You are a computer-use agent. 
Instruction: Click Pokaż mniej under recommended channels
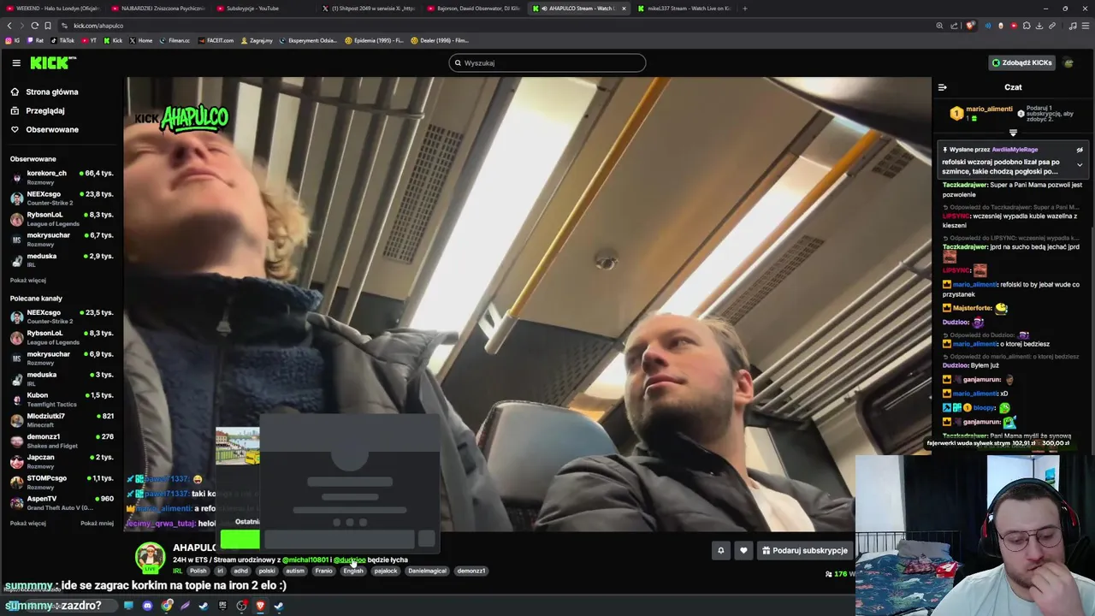click(97, 524)
